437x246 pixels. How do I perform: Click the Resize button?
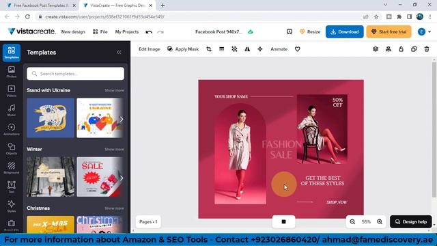(x=310, y=32)
